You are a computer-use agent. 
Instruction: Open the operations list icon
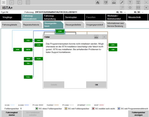click(28, 2)
